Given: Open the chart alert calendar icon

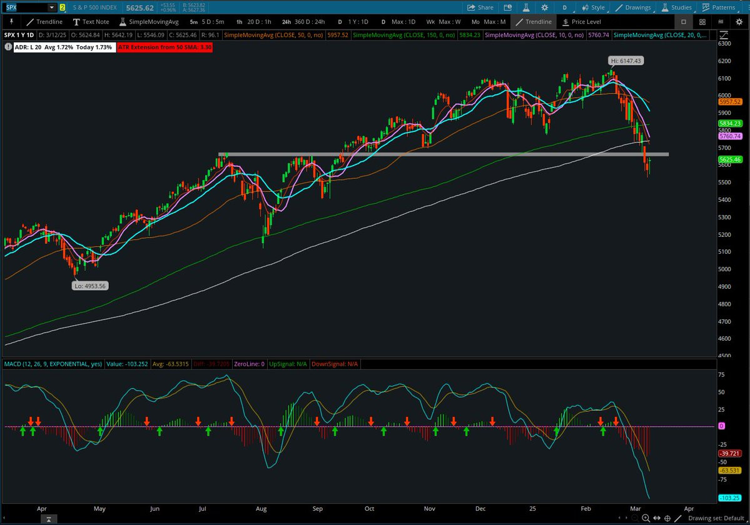Looking at the screenshot, I should [x=508, y=7].
